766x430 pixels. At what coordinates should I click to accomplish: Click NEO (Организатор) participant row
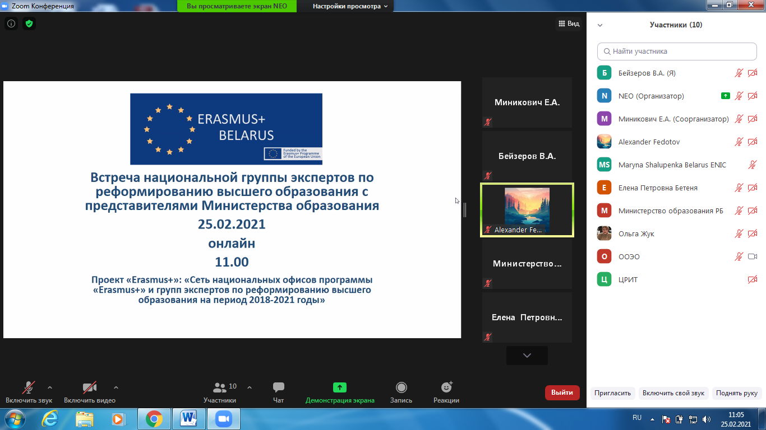tap(677, 96)
